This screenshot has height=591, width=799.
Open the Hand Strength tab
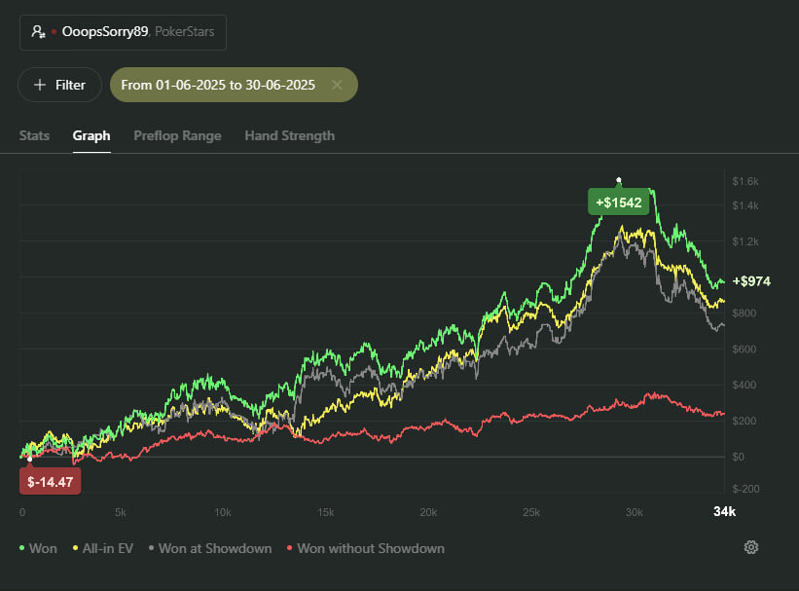point(289,135)
